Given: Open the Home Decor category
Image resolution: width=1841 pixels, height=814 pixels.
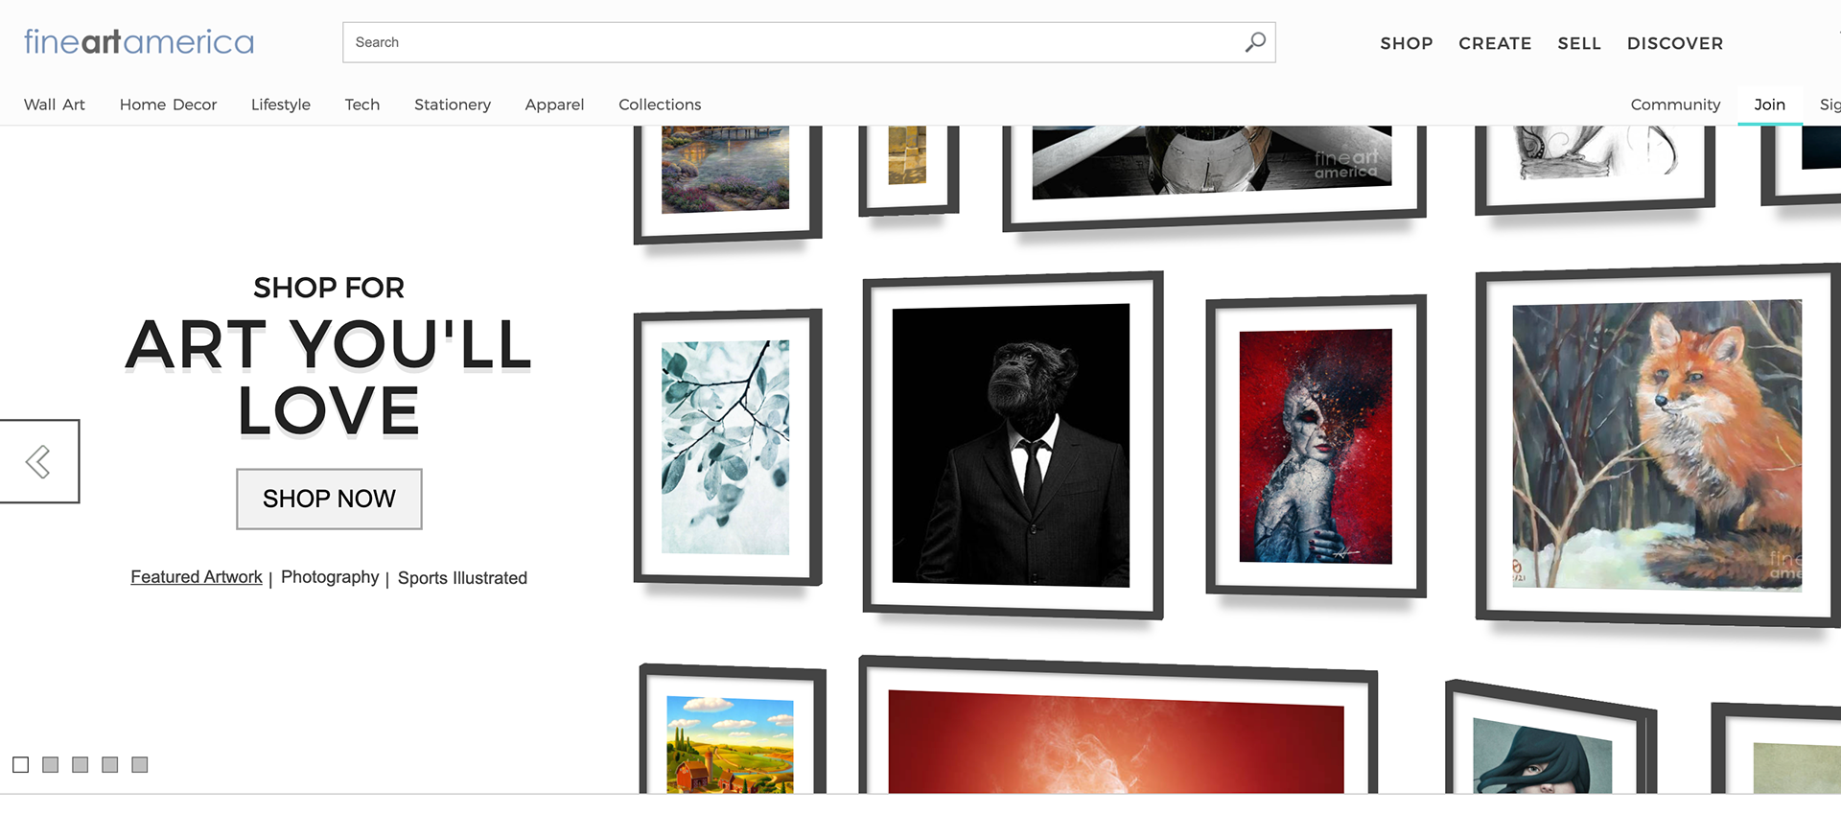Looking at the screenshot, I should pos(168,105).
